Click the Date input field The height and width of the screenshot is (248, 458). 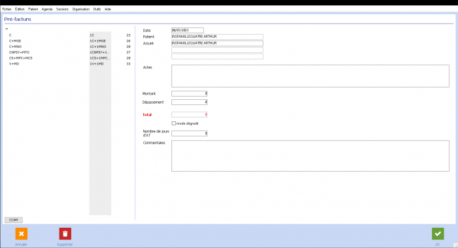coord(188,30)
